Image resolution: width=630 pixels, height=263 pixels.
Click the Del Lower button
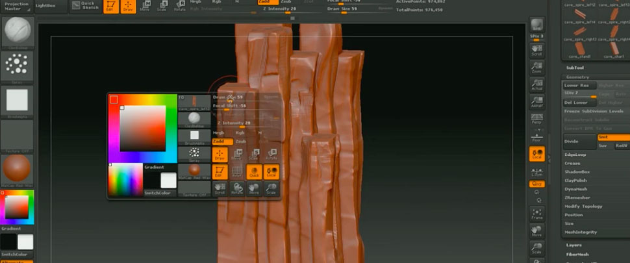(x=579, y=103)
